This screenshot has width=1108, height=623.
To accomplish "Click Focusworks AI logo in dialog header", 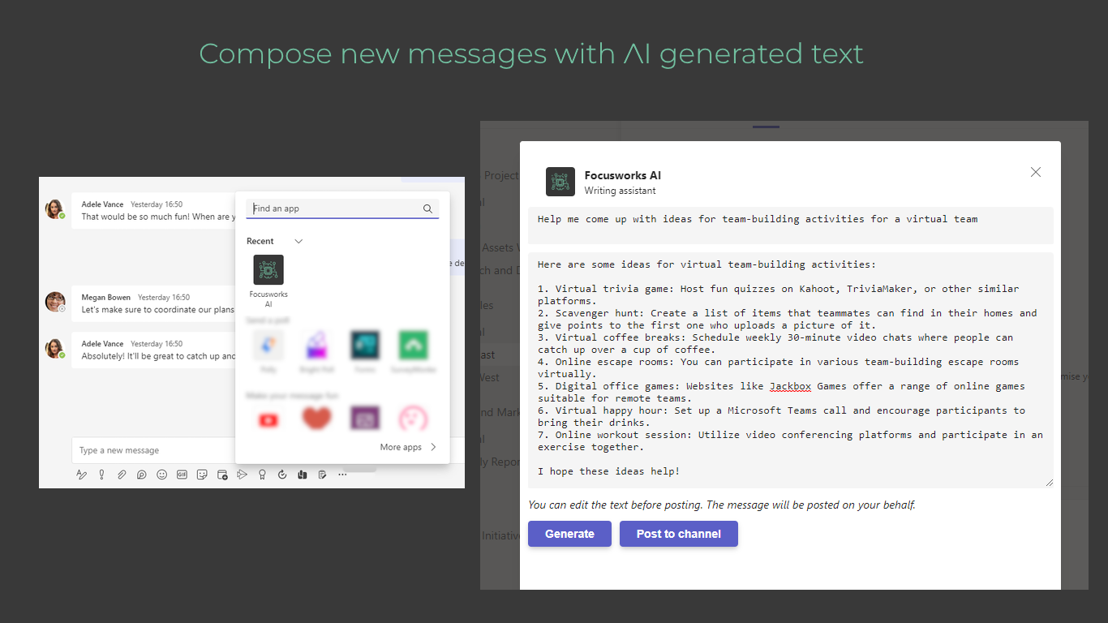I will click(x=560, y=182).
